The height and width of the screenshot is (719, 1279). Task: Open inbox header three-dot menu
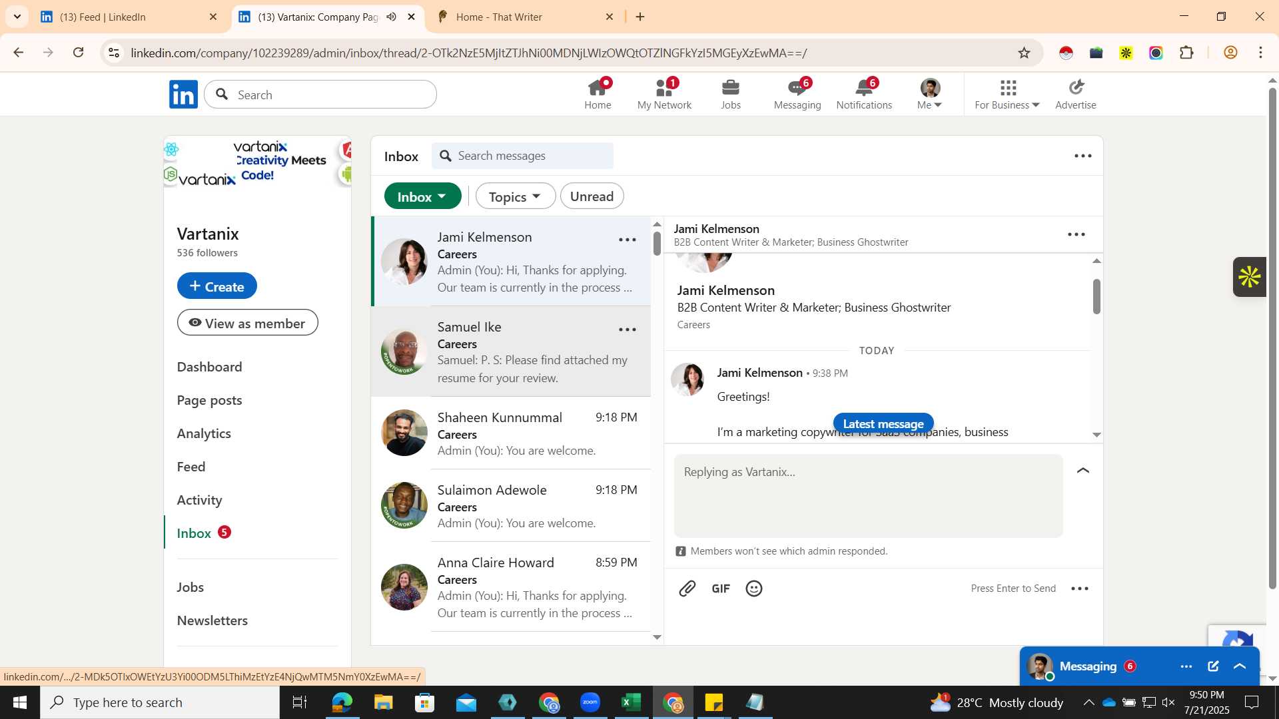point(1083,156)
